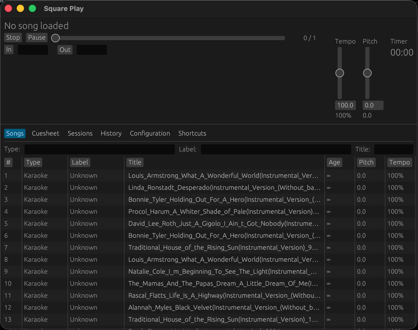This screenshot has width=418, height=330.
Task: Set the Out loop point
Action: point(65,50)
